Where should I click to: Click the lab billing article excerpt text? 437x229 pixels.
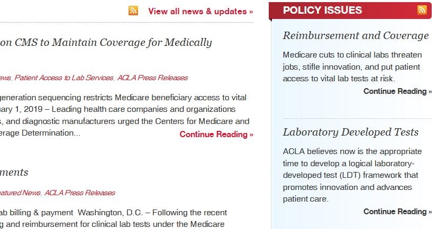(x=114, y=218)
